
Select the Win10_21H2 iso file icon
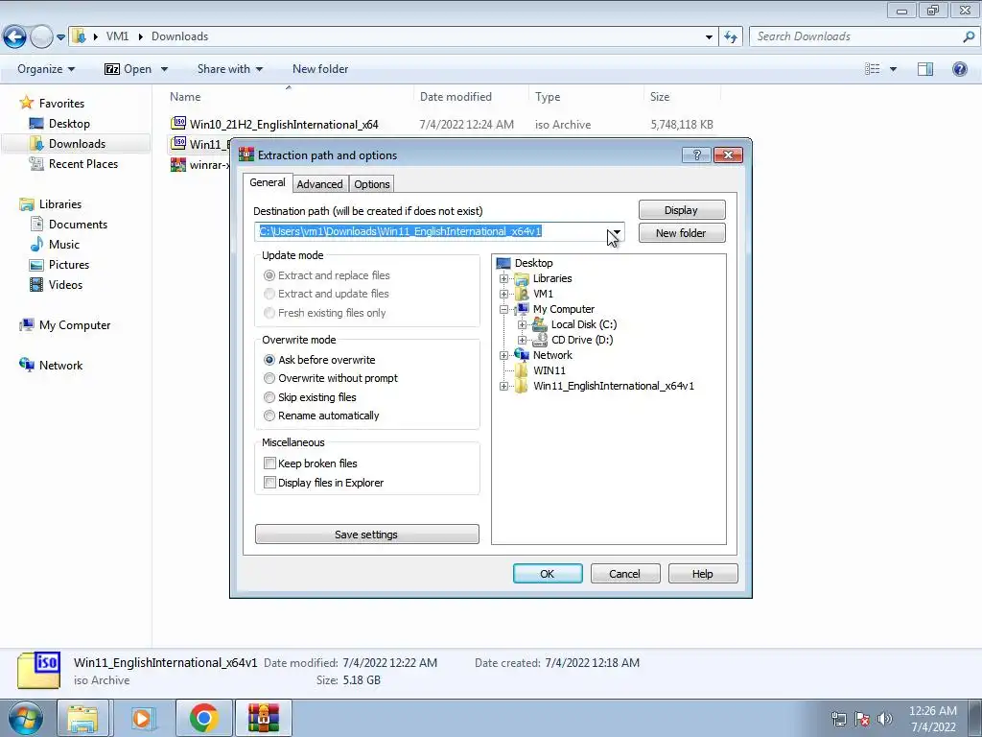pos(178,124)
